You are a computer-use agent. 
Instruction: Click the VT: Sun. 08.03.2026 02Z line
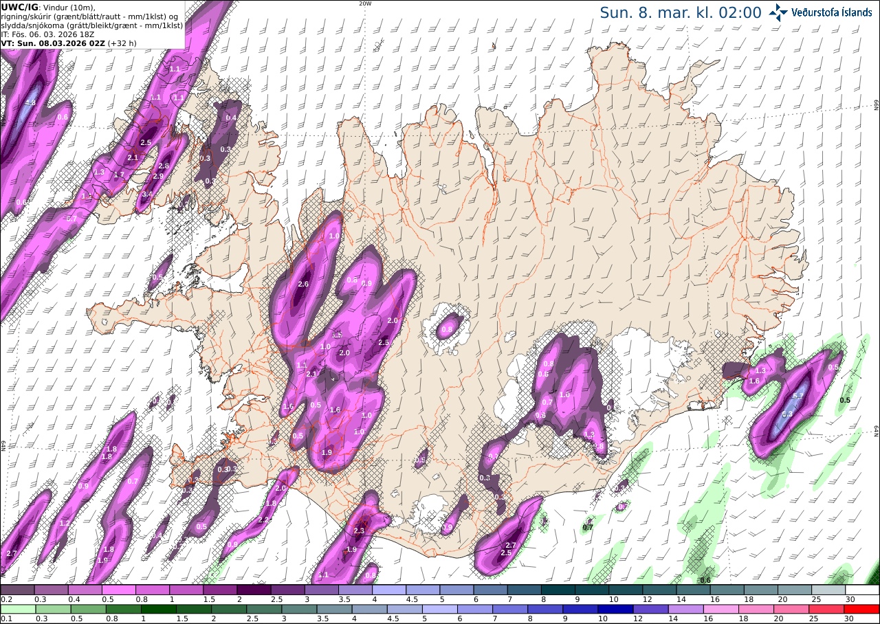click(52, 43)
